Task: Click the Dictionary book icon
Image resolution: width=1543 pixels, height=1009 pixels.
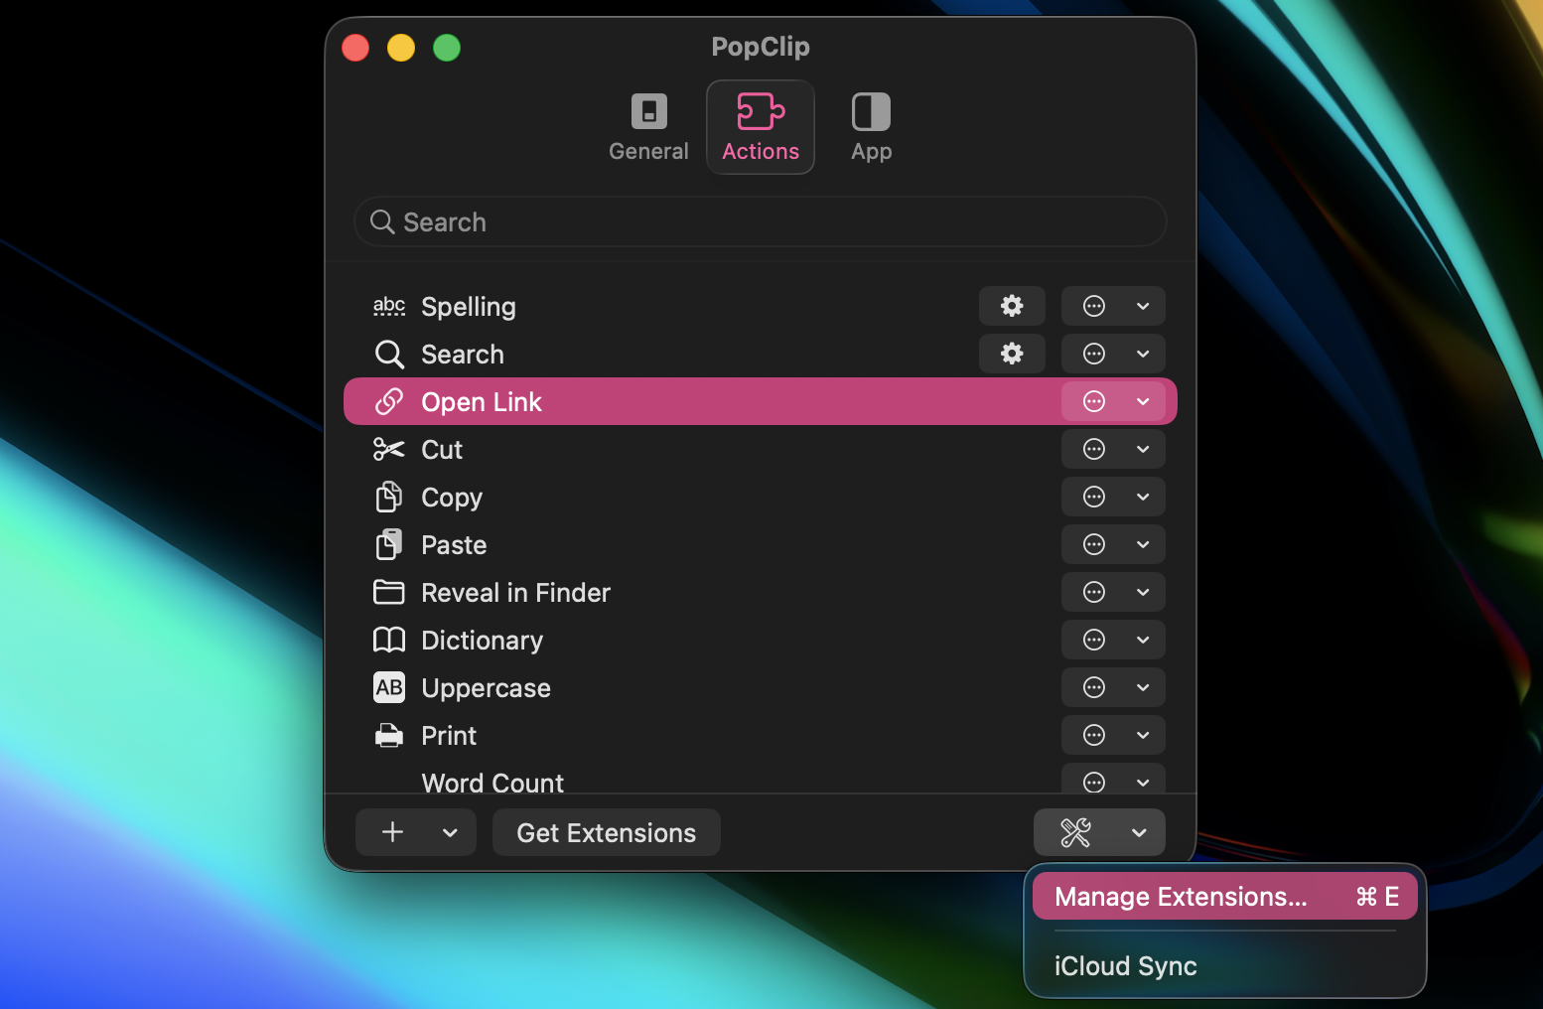Action: (389, 640)
